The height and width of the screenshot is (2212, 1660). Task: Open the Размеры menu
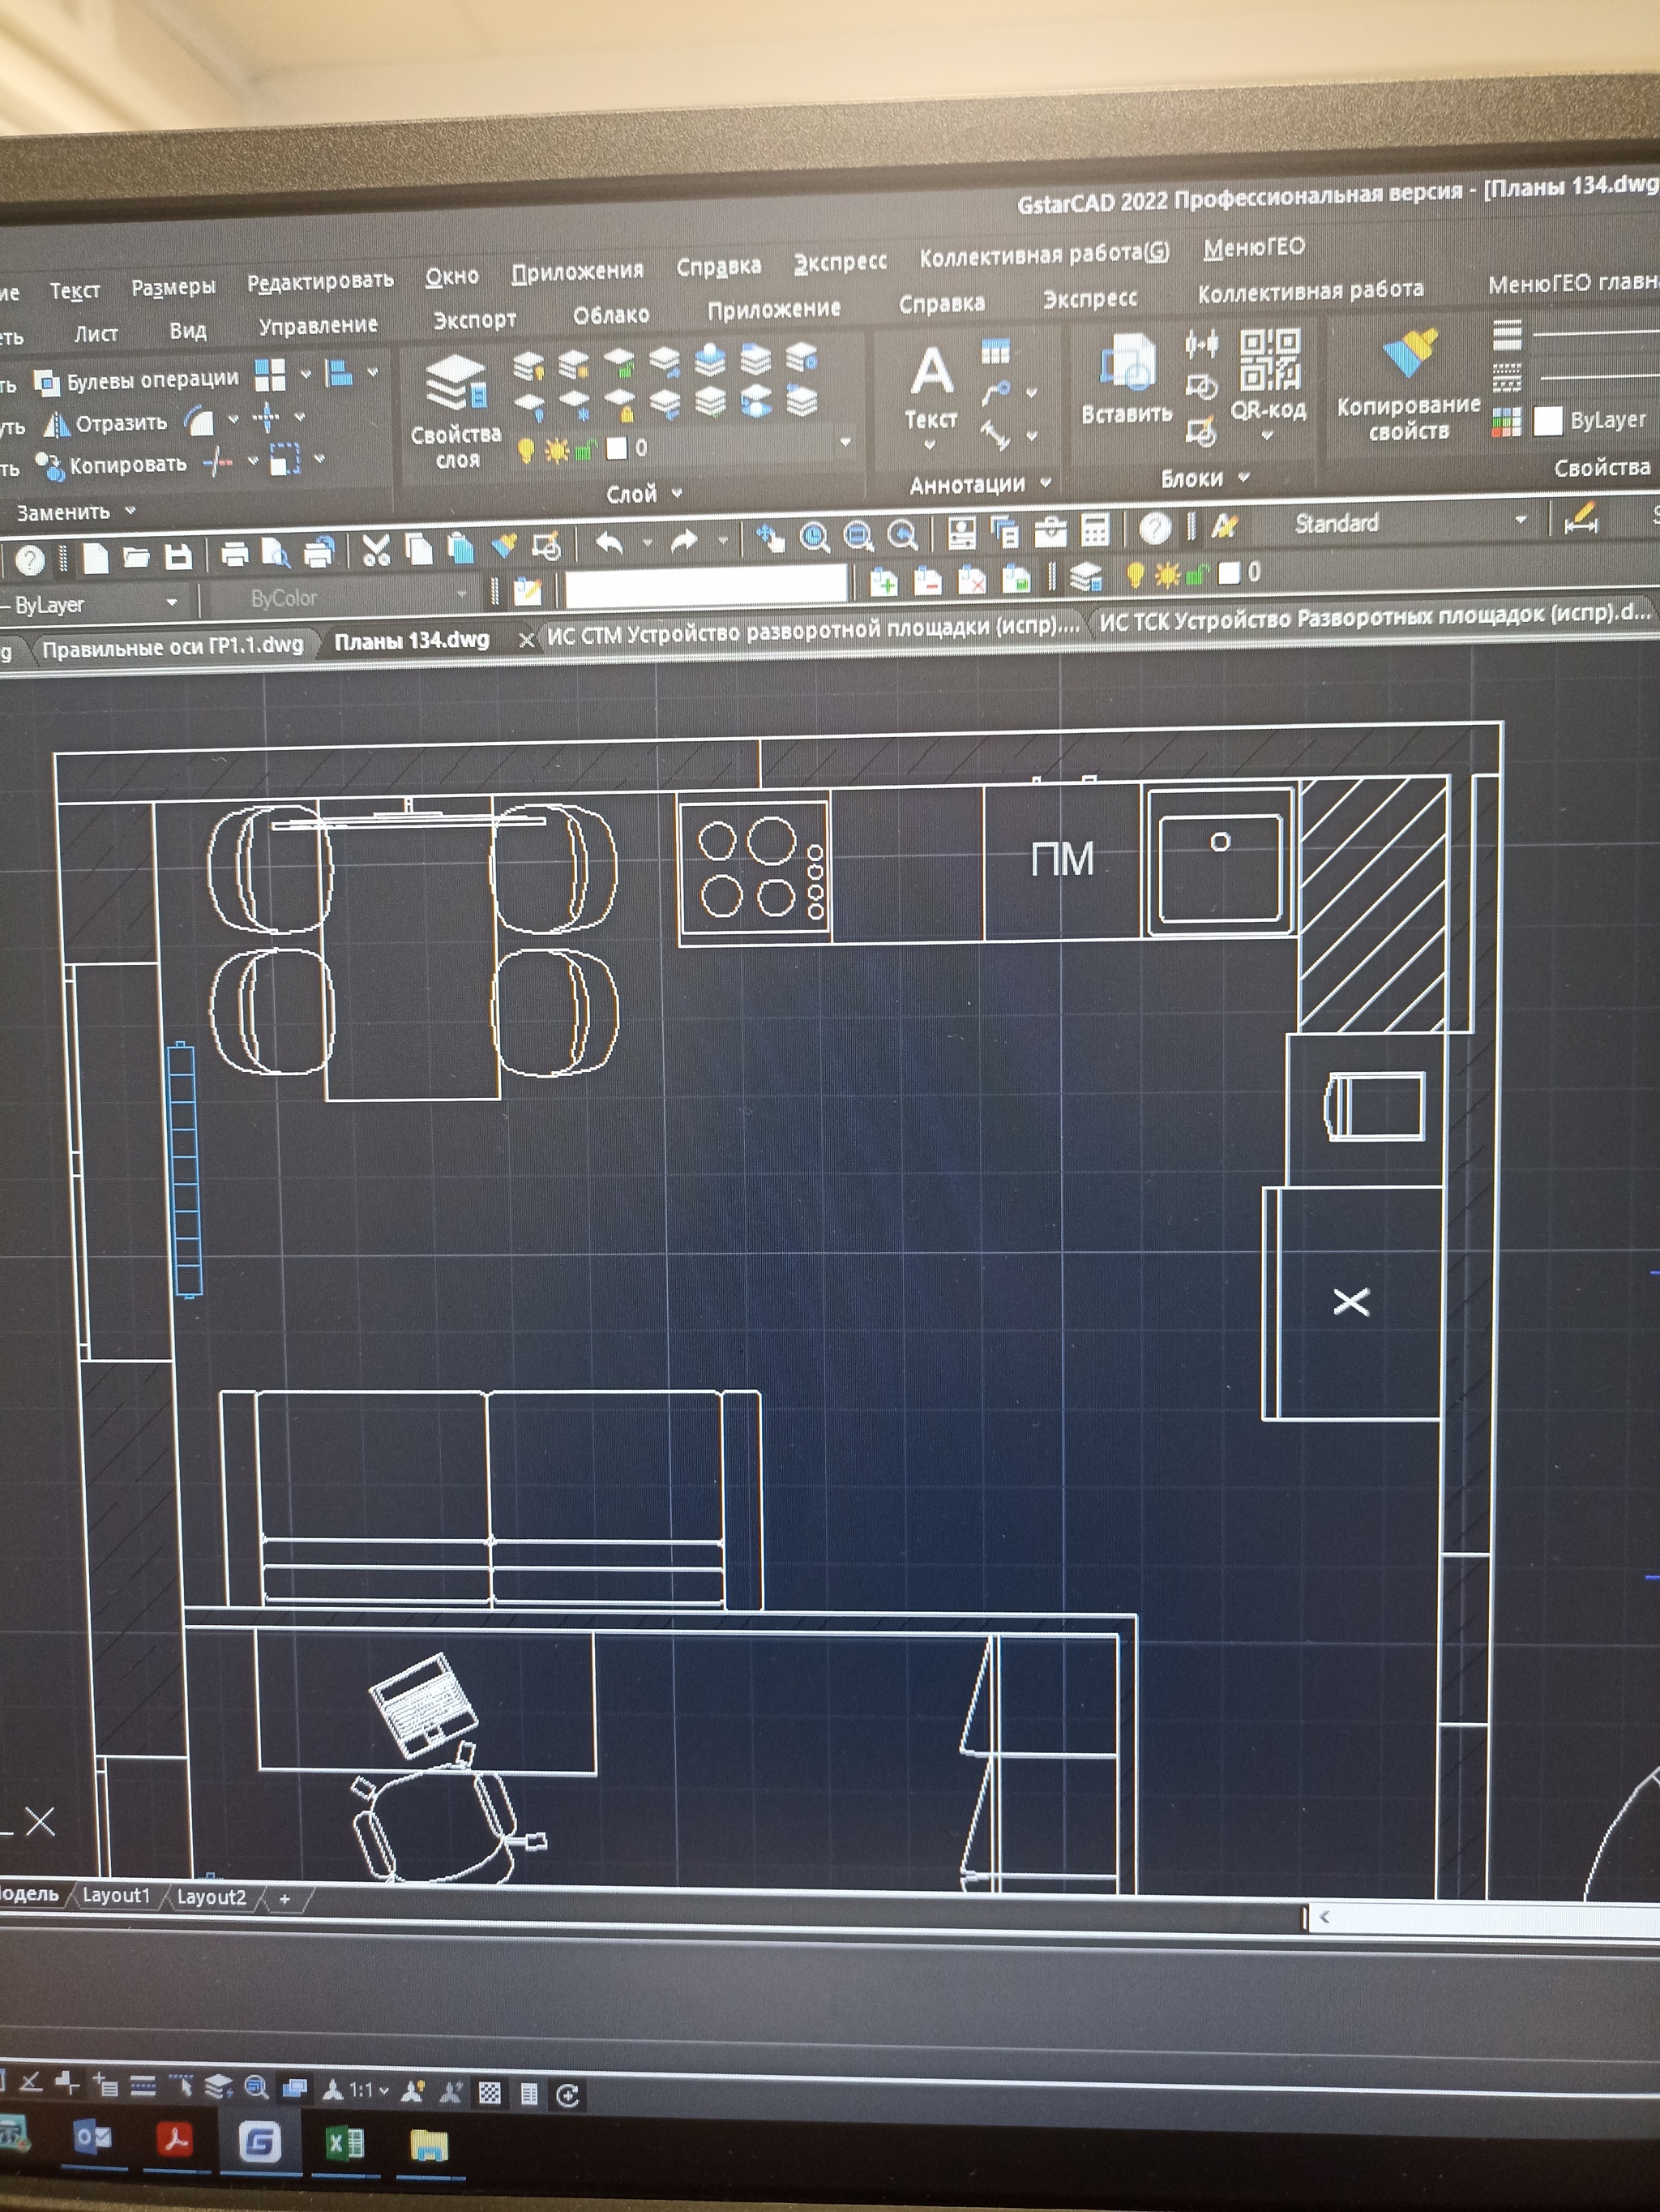174,288
